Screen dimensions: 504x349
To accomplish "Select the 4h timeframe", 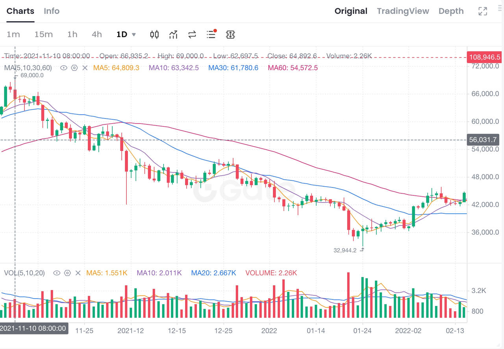I will pyautogui.click(x=96, y=34).
